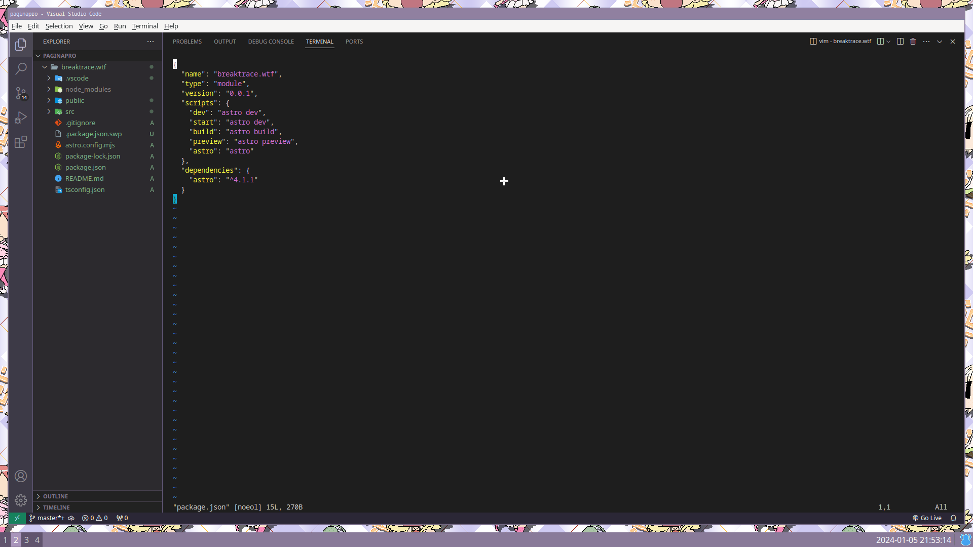Click the notifications bell in status bar

pos(953,518)
